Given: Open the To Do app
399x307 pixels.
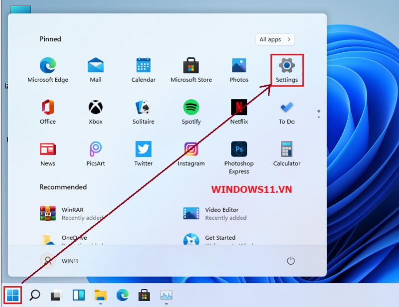Looking at the screenshot, I should [287, 112].
